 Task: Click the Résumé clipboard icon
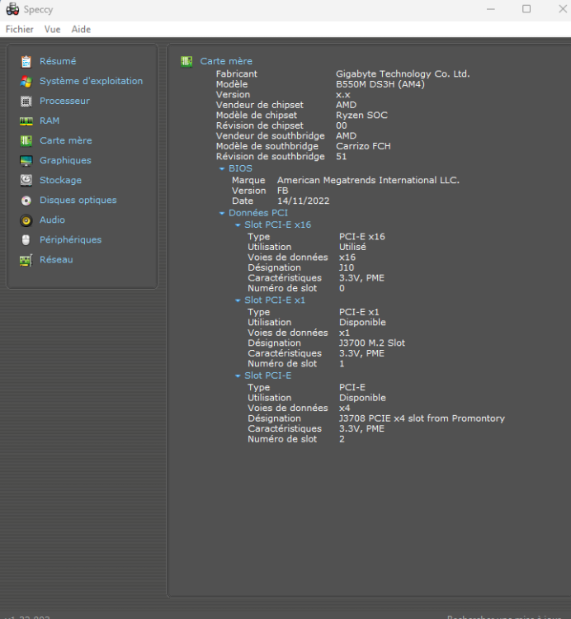coord(26,62)
